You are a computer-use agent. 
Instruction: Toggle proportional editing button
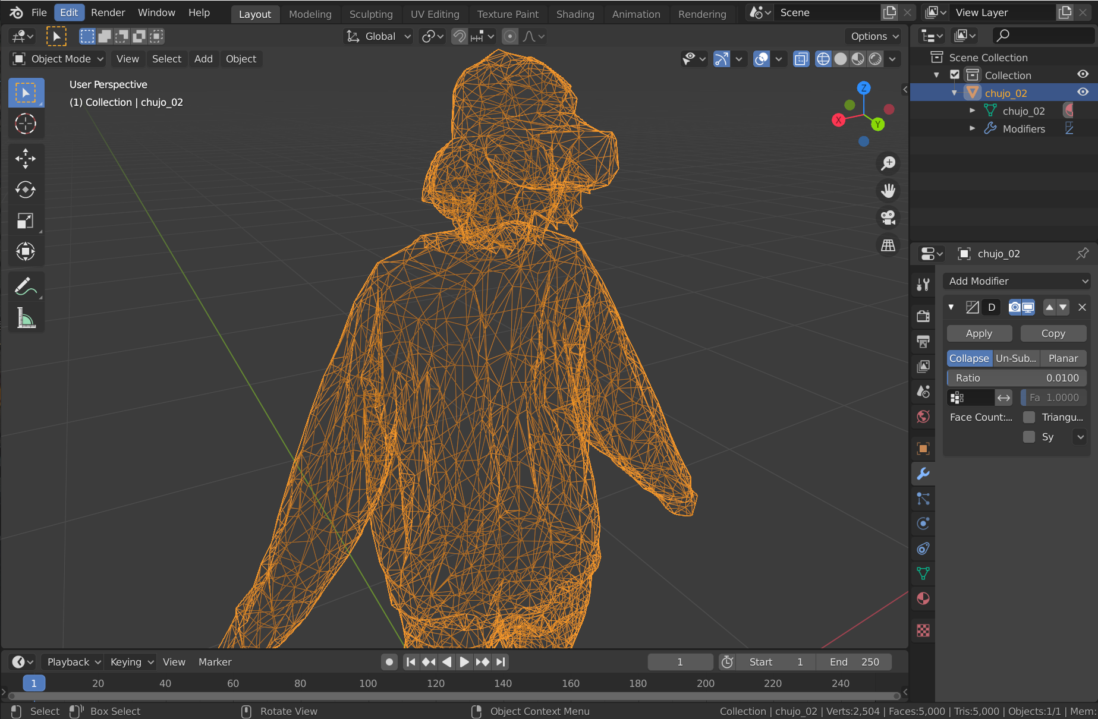510,36
